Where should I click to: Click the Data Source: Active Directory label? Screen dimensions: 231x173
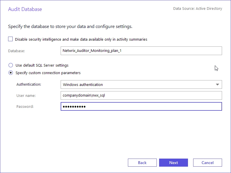198,8
